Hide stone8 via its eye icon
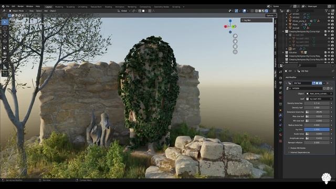Screen dimensions: 336x189 point(329,28)
